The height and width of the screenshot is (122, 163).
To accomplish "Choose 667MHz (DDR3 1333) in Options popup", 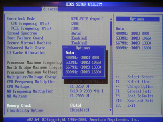I will 83,67.
